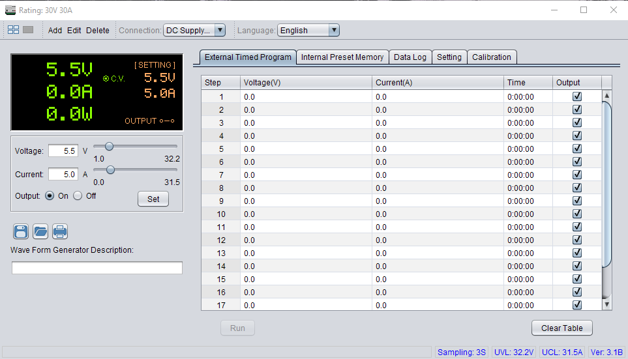Click the Current(A) column header
The image size is (628, 359).
438,83
